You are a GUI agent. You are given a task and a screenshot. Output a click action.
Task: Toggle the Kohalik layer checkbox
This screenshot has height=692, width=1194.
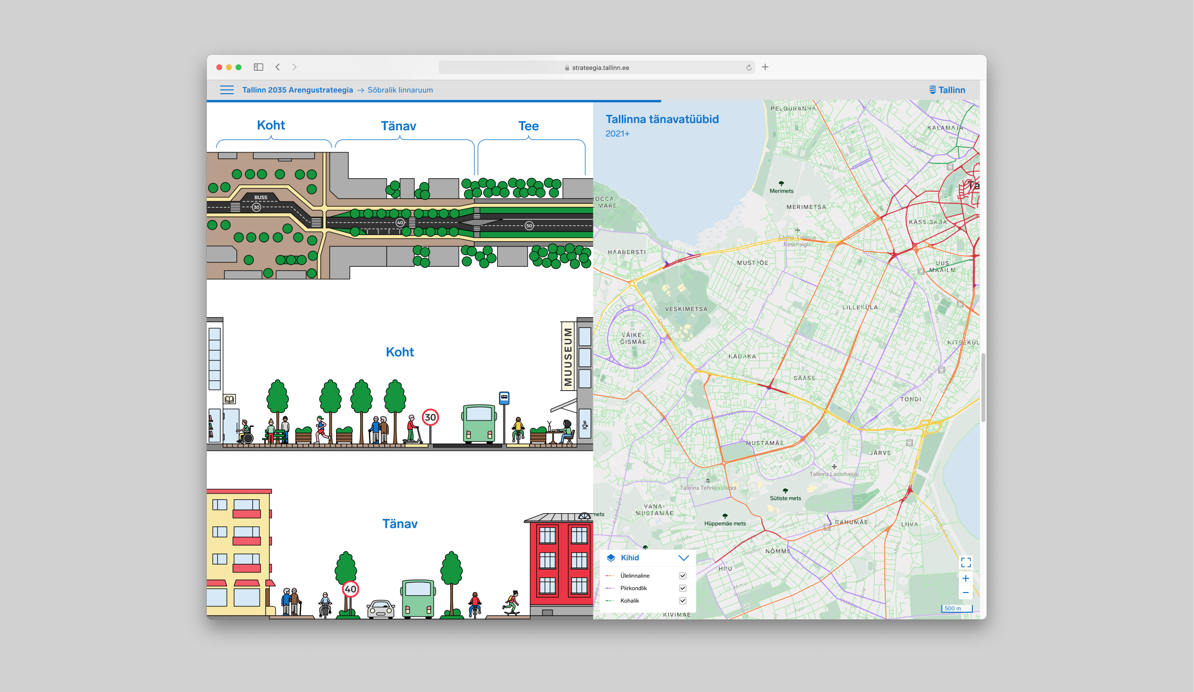[x=683, y=601]
